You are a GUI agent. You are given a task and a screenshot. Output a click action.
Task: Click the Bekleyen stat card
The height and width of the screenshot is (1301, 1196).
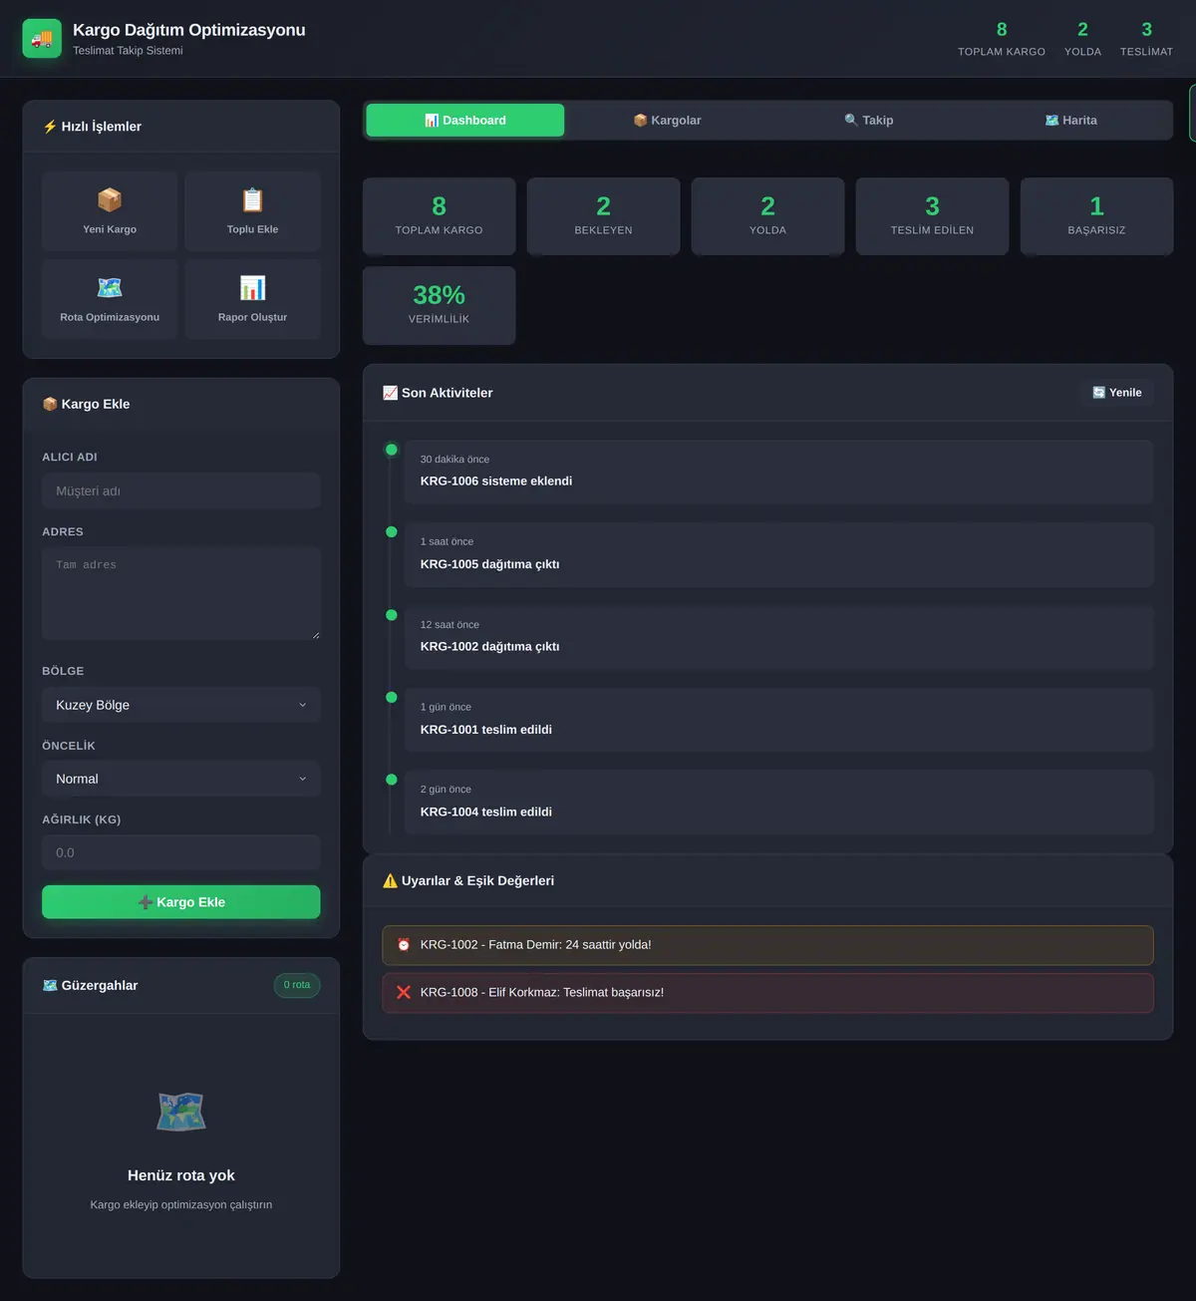tap(603, 216)
